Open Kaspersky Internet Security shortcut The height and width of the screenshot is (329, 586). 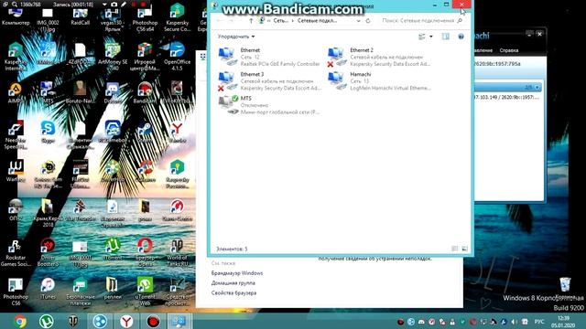[16, 57]
